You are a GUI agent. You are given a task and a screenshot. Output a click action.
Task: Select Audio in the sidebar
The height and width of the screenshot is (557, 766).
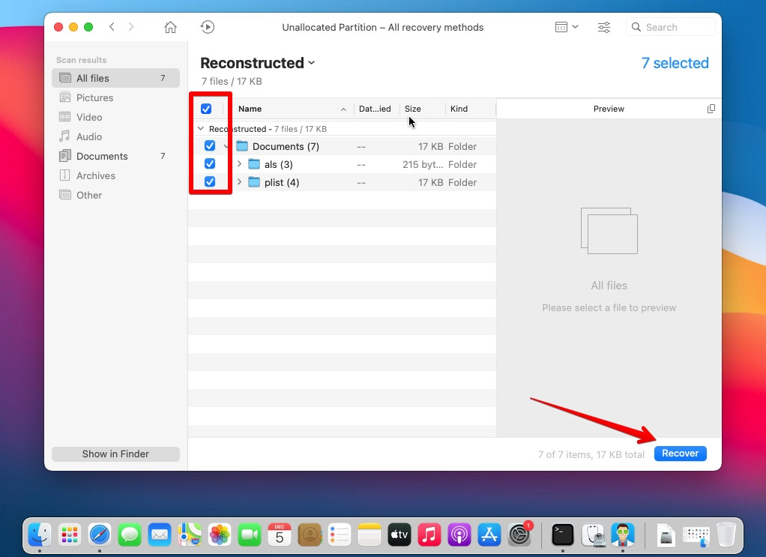[115, 136]
